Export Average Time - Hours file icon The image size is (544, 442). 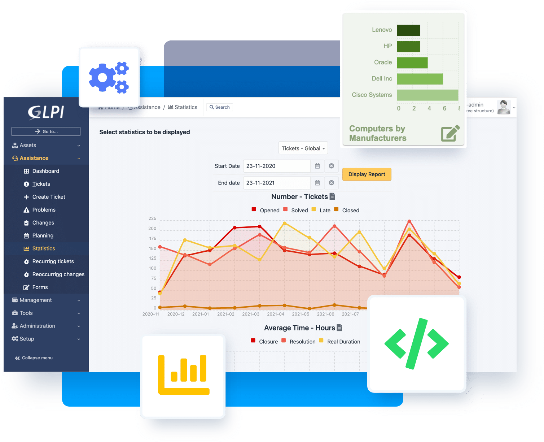click(x=339, y=328)
